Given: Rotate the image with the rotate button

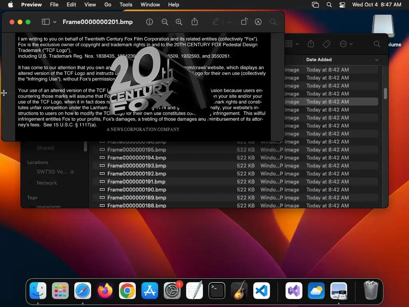Looking at the screenshot, I should tap(244, 22).
